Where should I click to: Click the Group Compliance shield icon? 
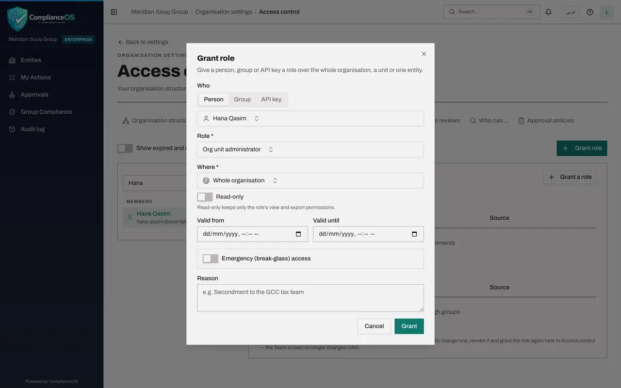[12, 112]
